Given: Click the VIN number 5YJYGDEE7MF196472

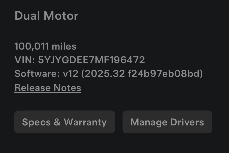Looking at the screenshot, I should pos(91,60).
